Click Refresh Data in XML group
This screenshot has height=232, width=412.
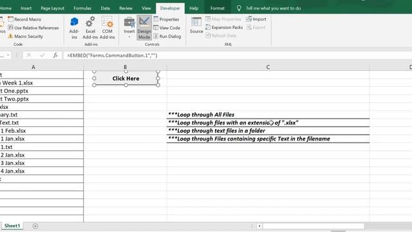point(221,35)
